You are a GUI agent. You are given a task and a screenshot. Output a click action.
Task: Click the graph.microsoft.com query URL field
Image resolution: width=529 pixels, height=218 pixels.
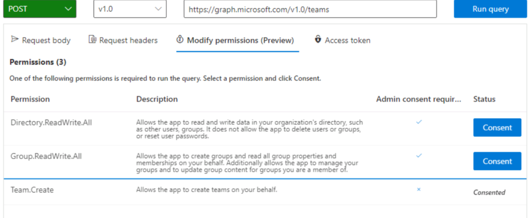coord(310,9)
